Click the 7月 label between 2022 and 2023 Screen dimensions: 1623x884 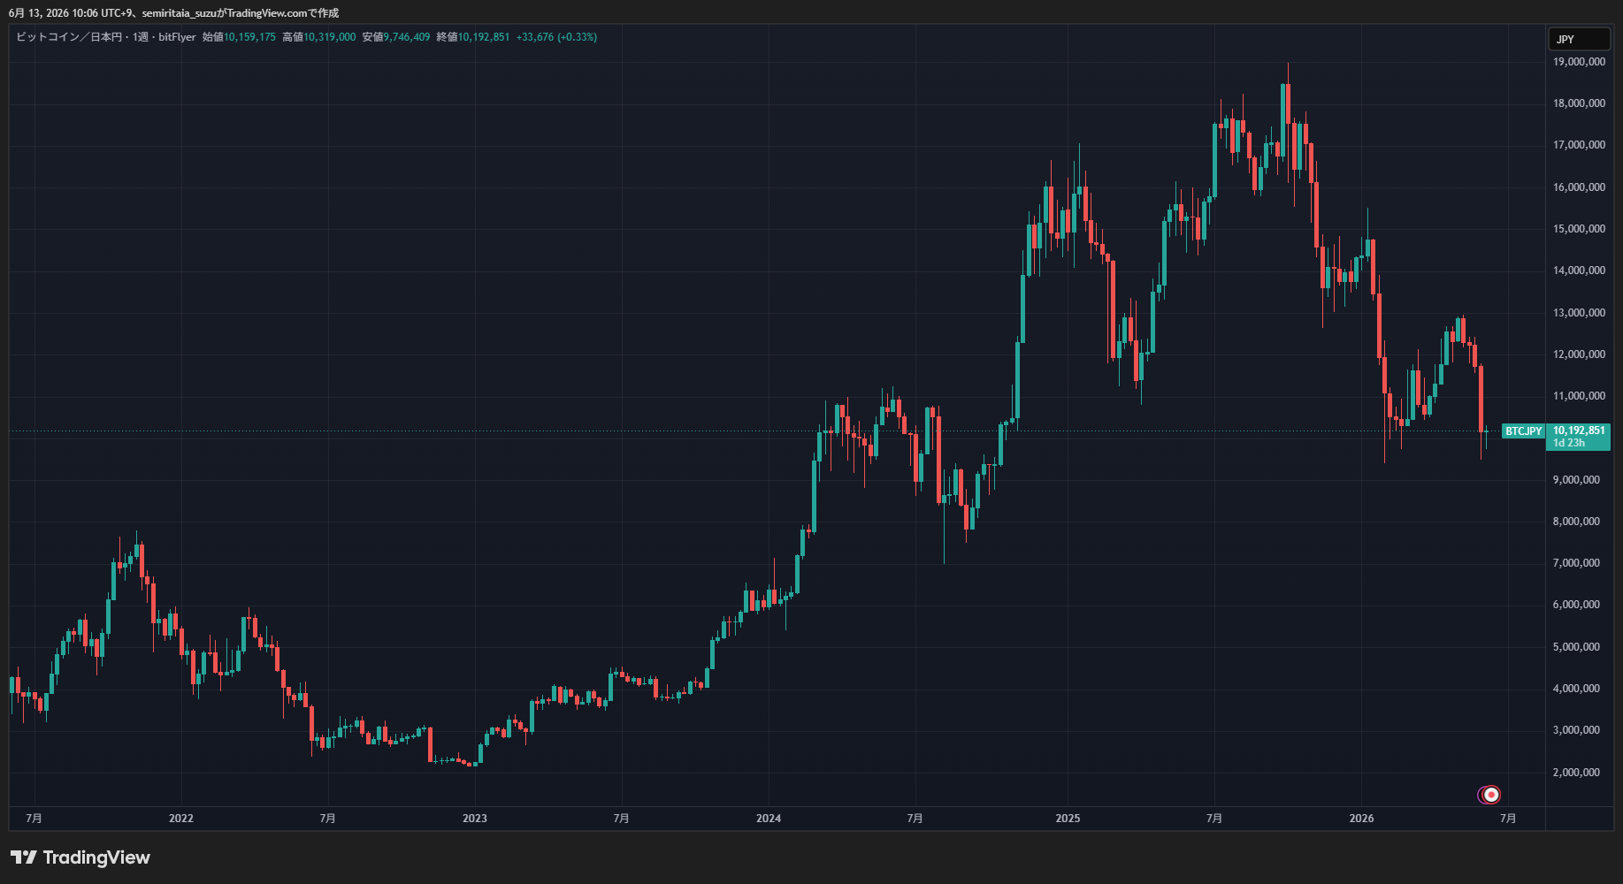click(327, 819)
